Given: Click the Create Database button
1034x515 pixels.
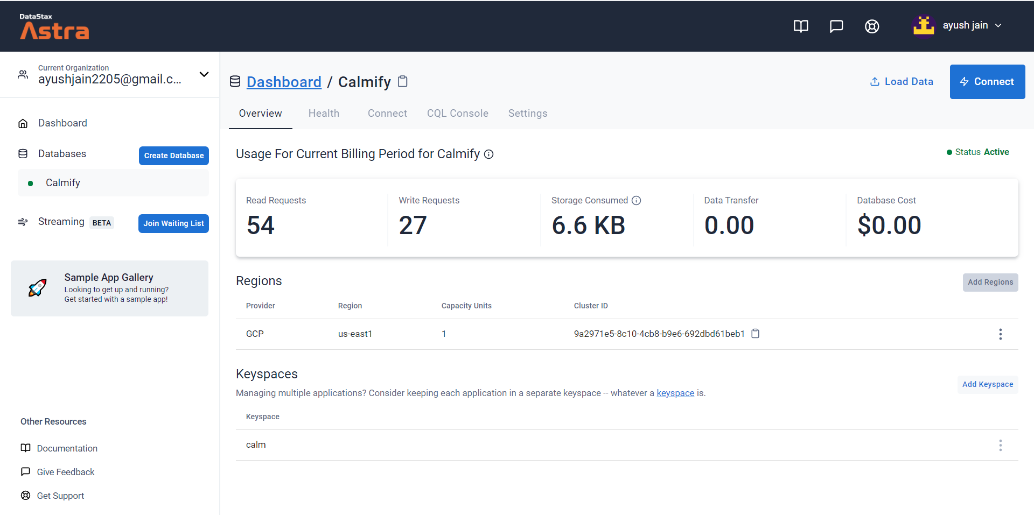Looking at the screenshot, I should pos(174,156).
